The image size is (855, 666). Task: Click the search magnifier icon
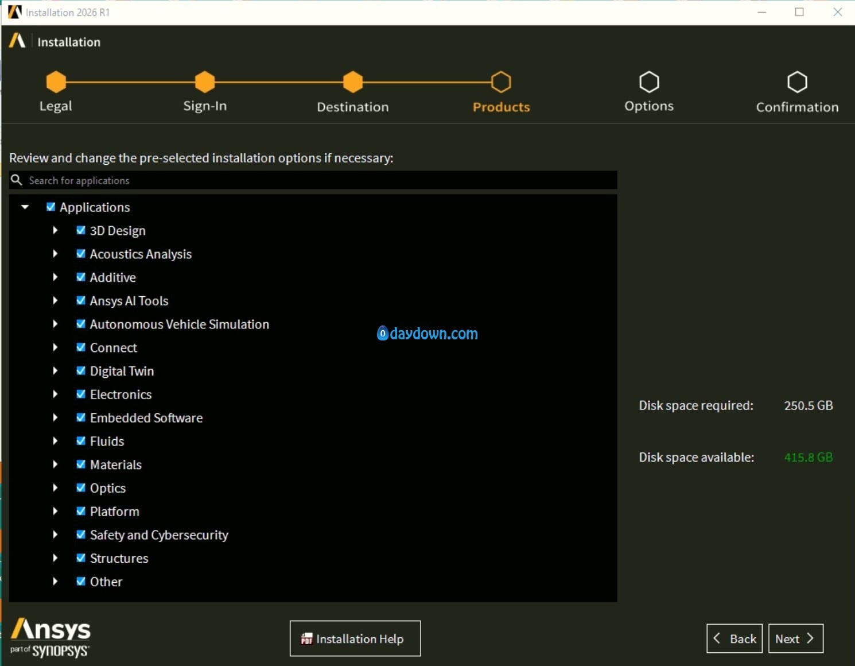17,180
